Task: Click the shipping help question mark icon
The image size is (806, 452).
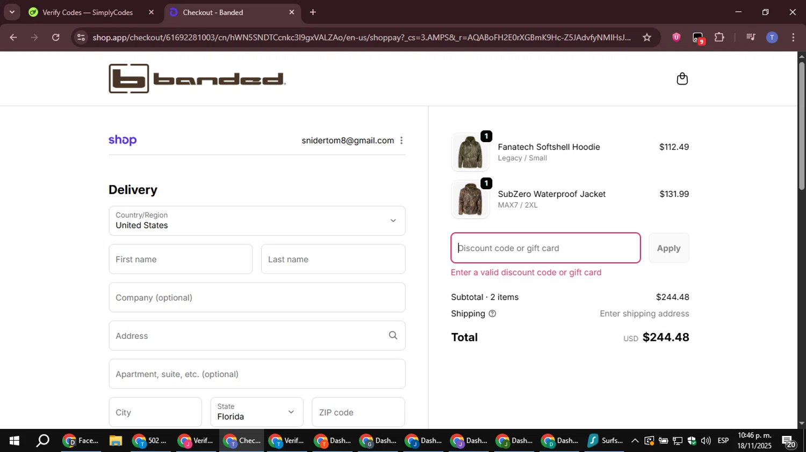Action: coord(492,314)
